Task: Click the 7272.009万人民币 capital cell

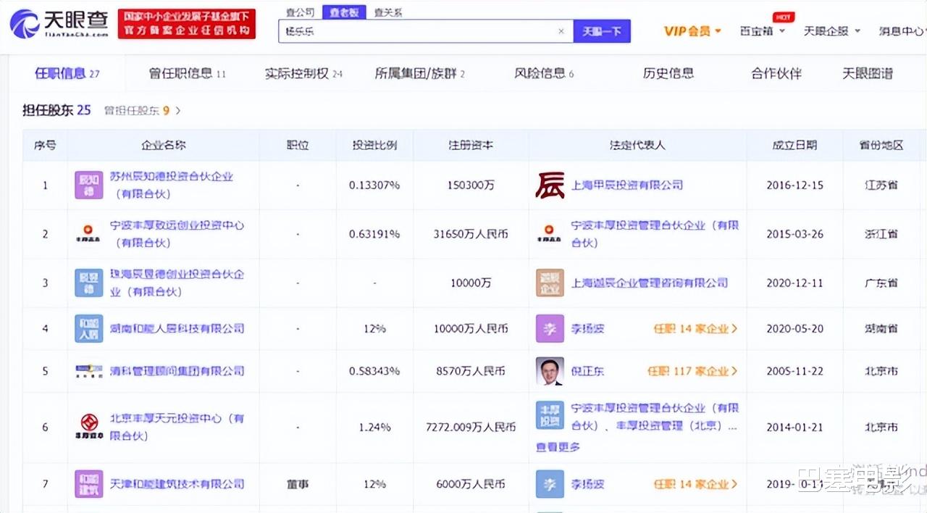Action: [471, 427]
